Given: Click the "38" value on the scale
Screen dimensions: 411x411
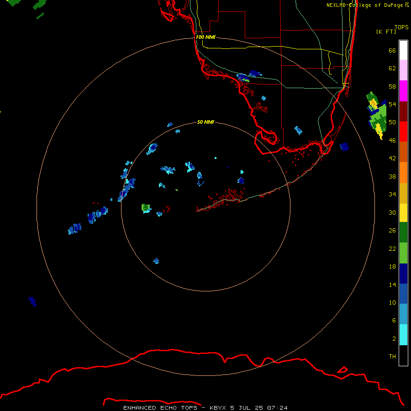Looking at the screenshot, I should click(x=392, y=176).
